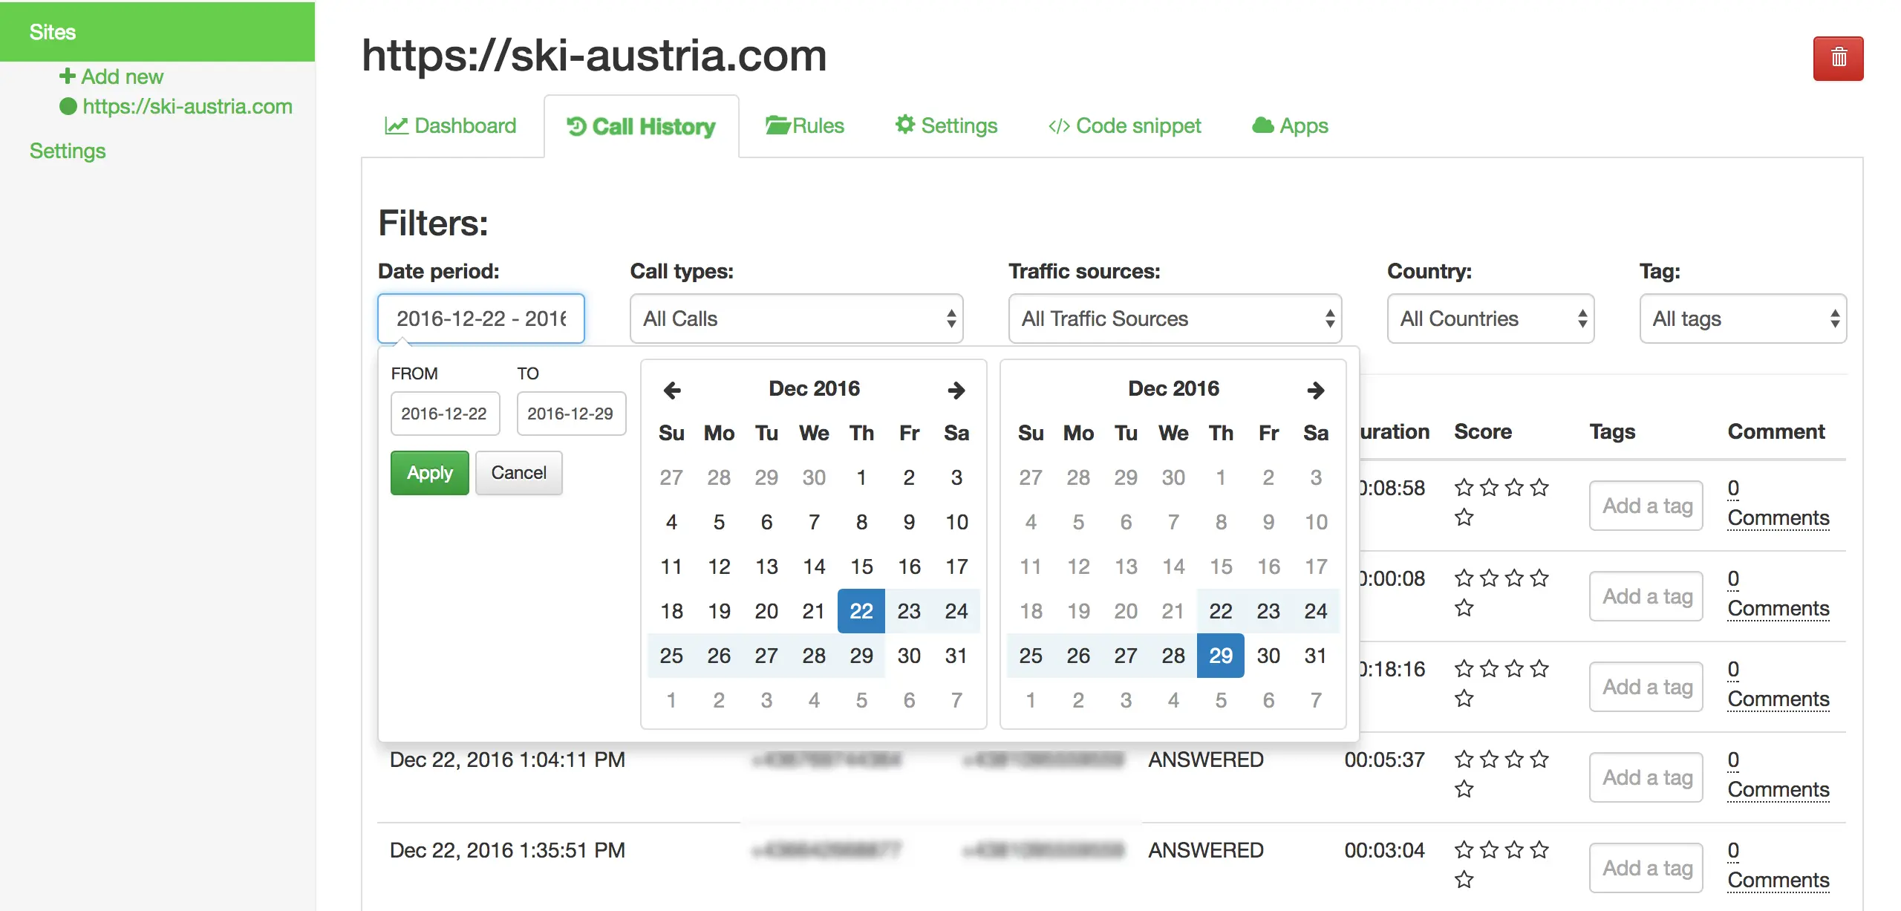This screenshot has height=911, width=1901.
Task: Select December 20 in left calendar
Action: pyautogui.click(x=766, y=611)
